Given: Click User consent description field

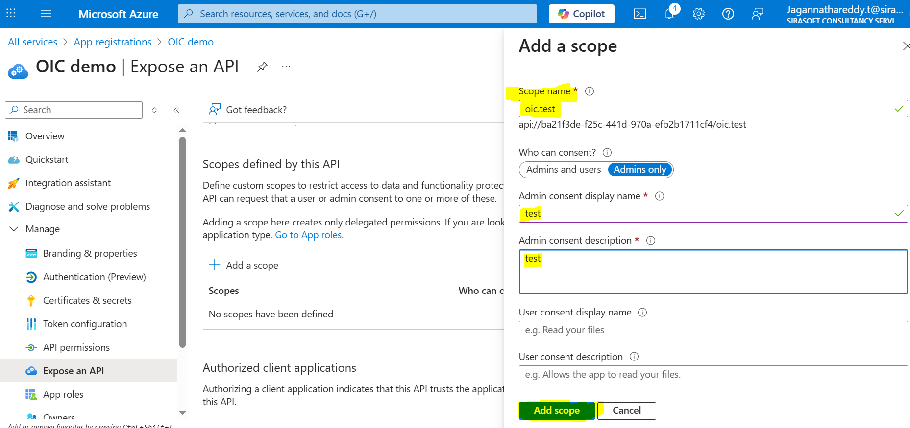Looking at the screenshot, I should [x=713, y=376].
